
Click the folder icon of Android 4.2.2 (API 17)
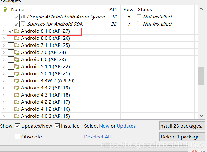[17, 102]
